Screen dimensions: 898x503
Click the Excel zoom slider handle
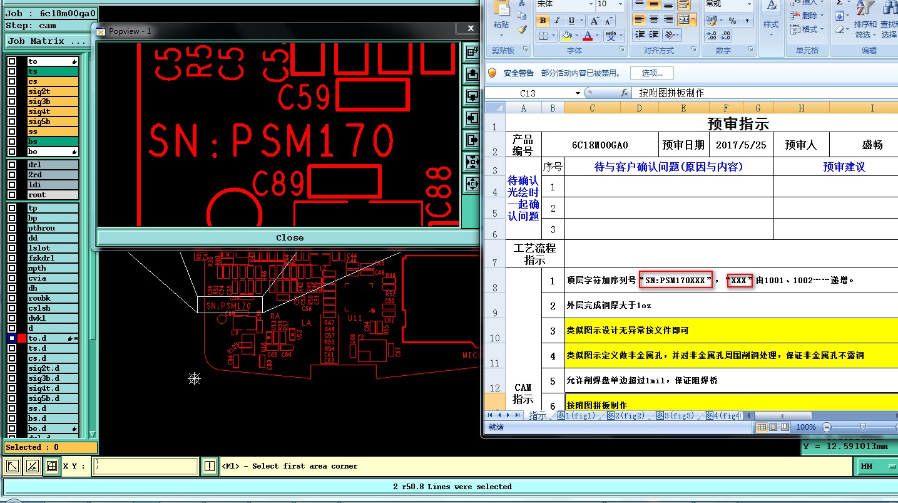(863, 427)
